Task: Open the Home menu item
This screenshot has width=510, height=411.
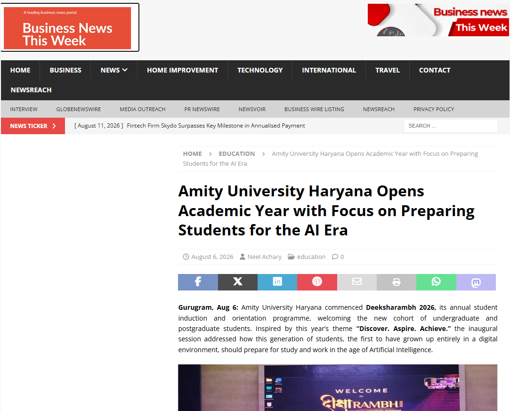Action: (x=20, y=70)
